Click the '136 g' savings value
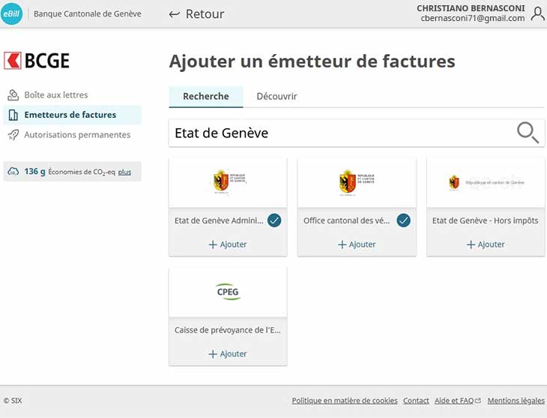The height and width of the screenshot is (418, 547). pyautogui.click(x=34, y=172)
